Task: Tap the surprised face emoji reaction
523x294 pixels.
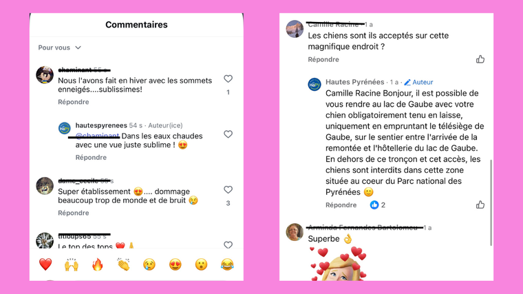Action: (x=202, y=264)
